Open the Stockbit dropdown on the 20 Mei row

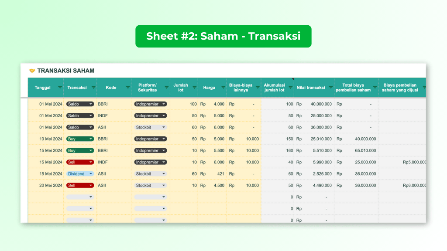click(150, 185)
